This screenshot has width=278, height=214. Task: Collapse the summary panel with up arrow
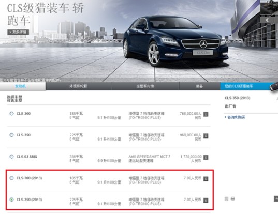tap(276, 198)
